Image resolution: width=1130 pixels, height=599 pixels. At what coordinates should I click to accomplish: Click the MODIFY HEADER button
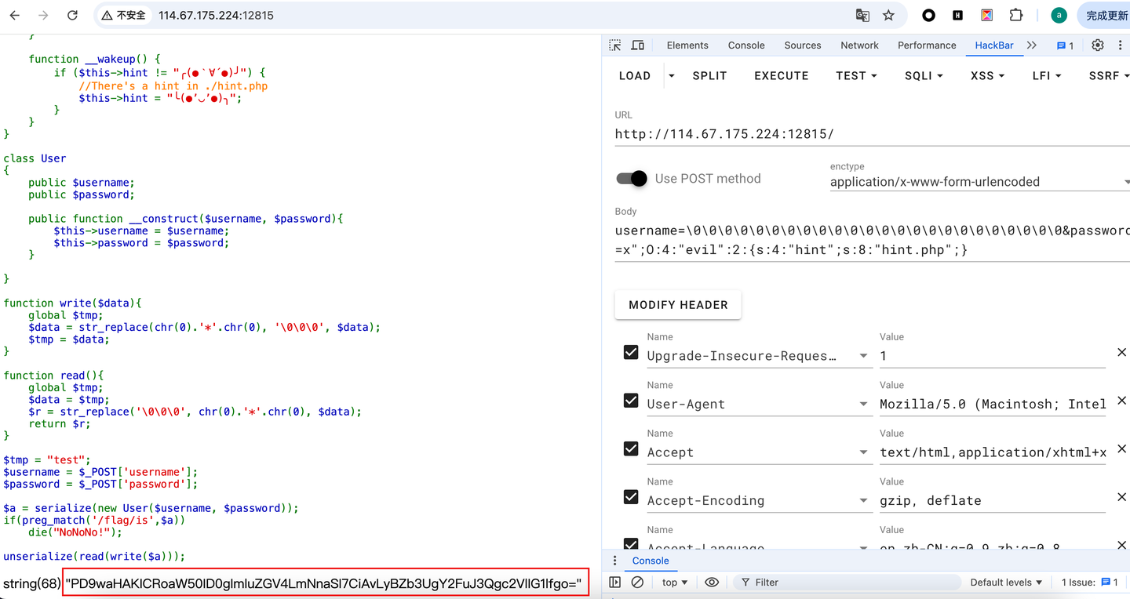pyautogui.click(x=677, y=304)
